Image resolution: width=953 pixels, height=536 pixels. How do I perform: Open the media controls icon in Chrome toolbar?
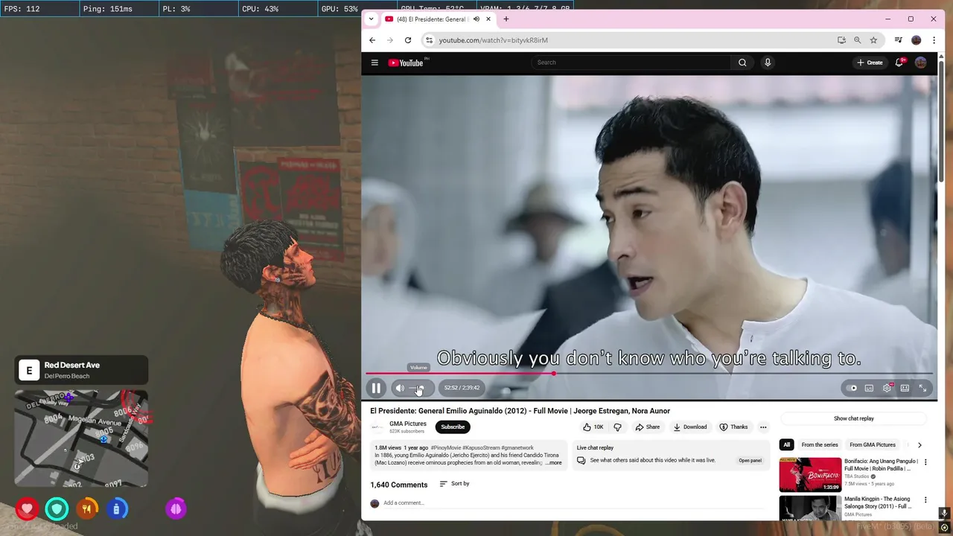pos(899,40)
